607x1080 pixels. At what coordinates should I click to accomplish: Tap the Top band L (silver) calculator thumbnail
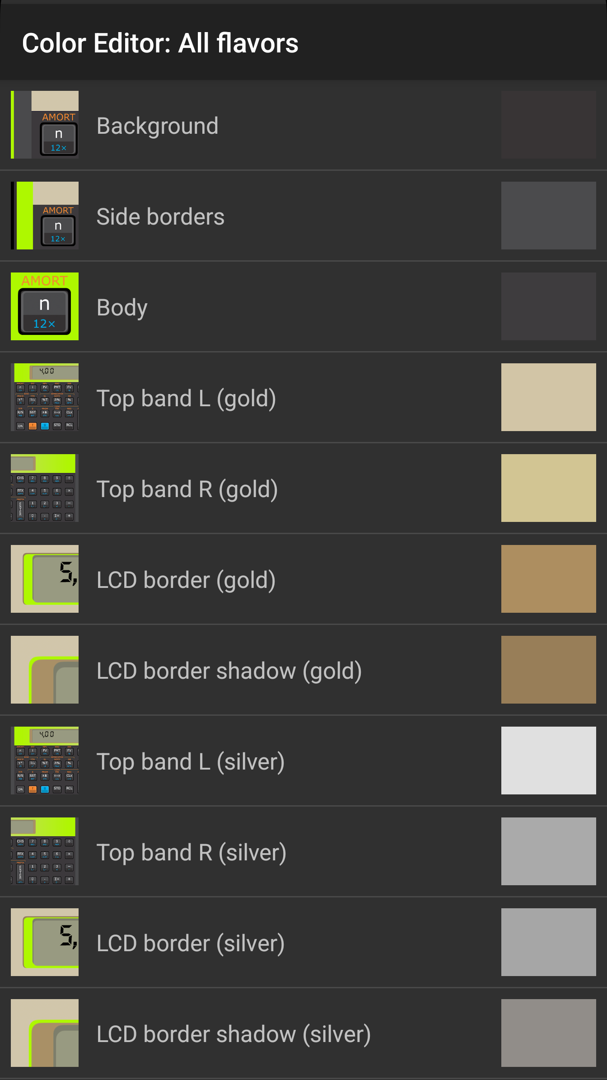[45, 761]
